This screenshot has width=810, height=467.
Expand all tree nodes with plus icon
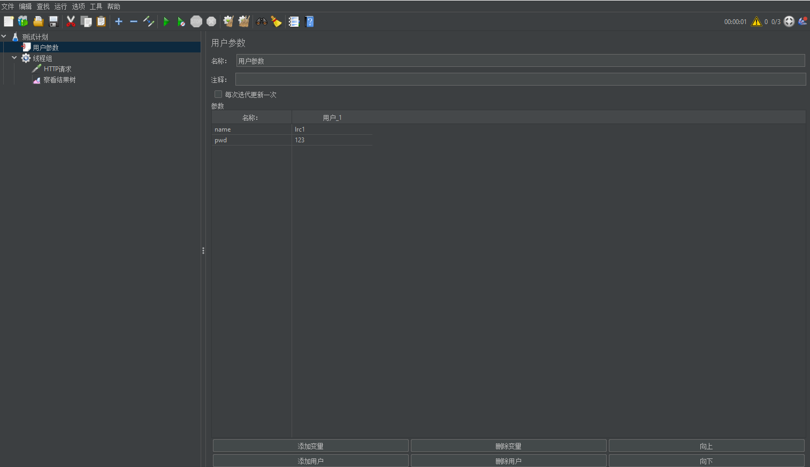[x=119, y=21]
